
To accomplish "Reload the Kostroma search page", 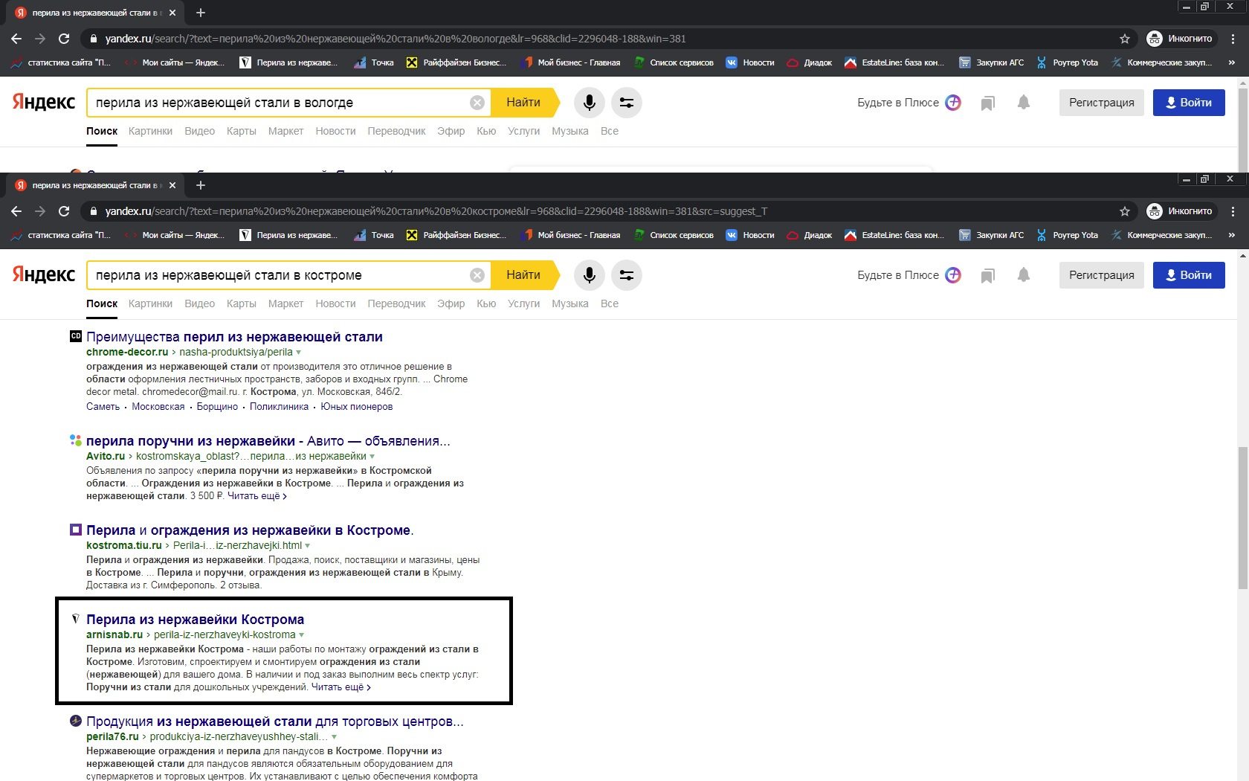I will 64,211.
